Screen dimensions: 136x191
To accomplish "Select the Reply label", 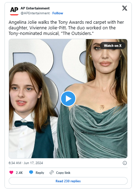I will point(40,173).
